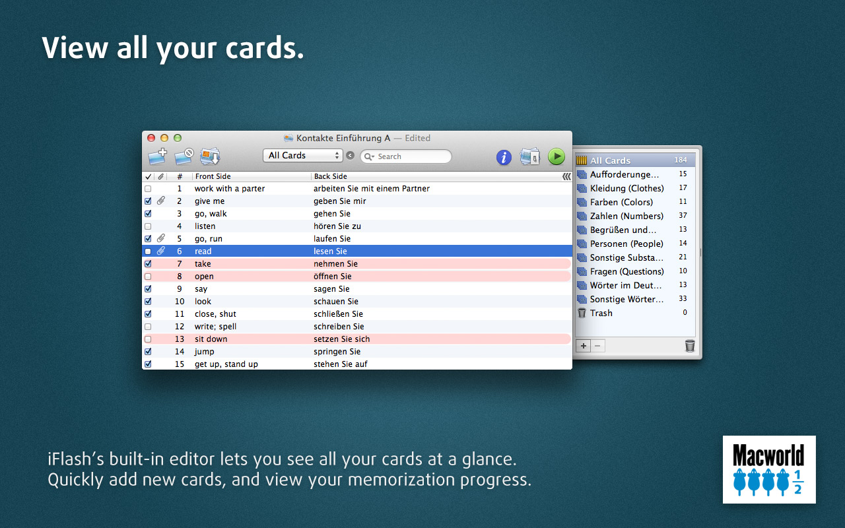The image size is (845, 528).
Task: Select the Aufforderunge… deck
Action: (x=635, y=174)
